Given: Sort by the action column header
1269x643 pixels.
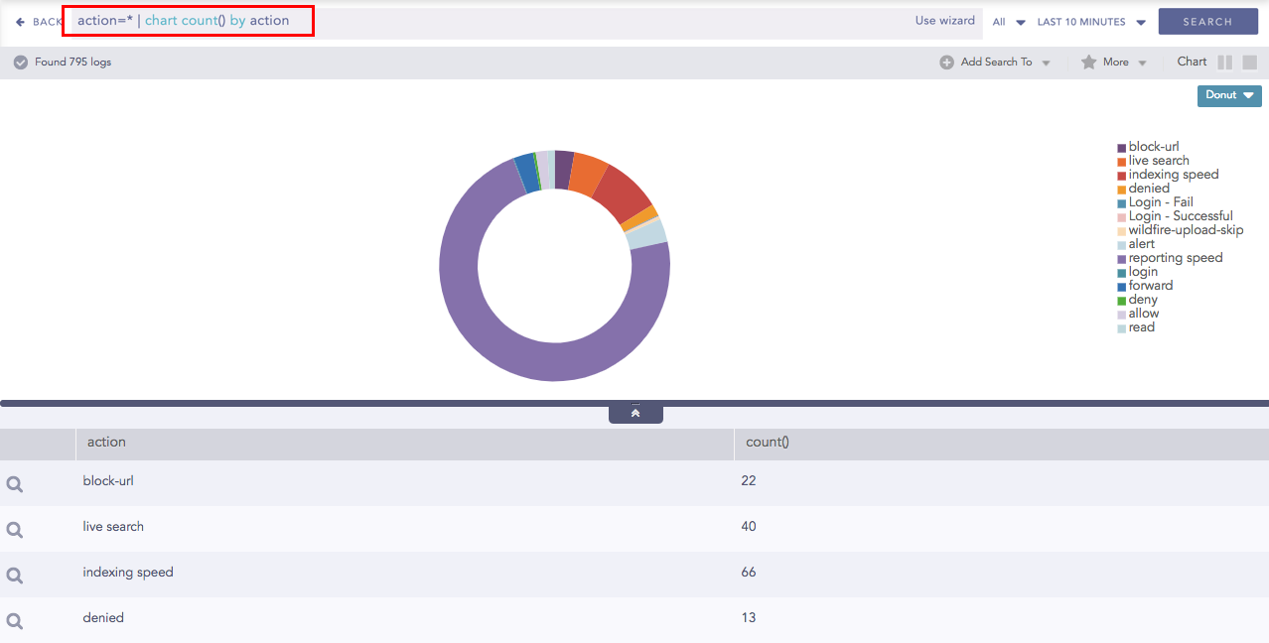Looking at the screenshot, I should (x=106, y=443).
